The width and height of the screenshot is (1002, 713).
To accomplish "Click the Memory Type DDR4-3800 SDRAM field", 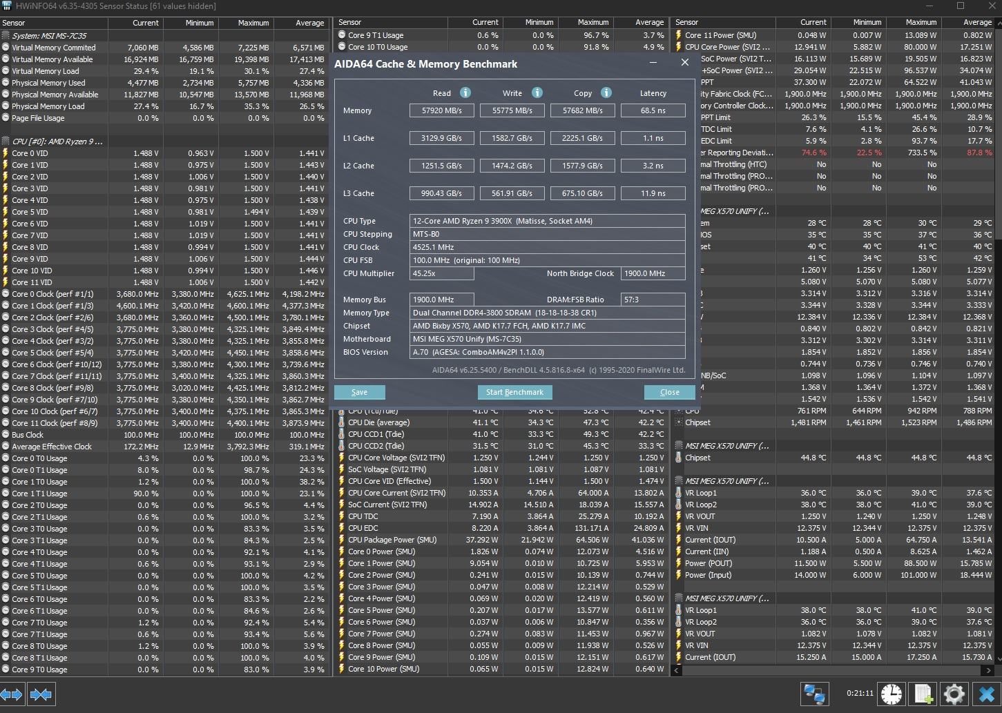I will (547, 313).
